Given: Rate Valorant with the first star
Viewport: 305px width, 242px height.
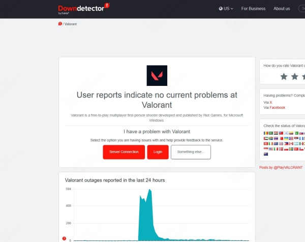Looking at the screenshot, I should pyautogui.click(x=284, y=76).
